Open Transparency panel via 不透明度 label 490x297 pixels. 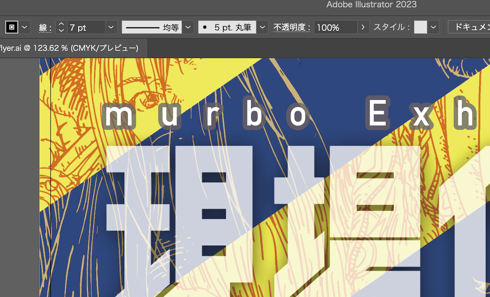pos(292,27)
